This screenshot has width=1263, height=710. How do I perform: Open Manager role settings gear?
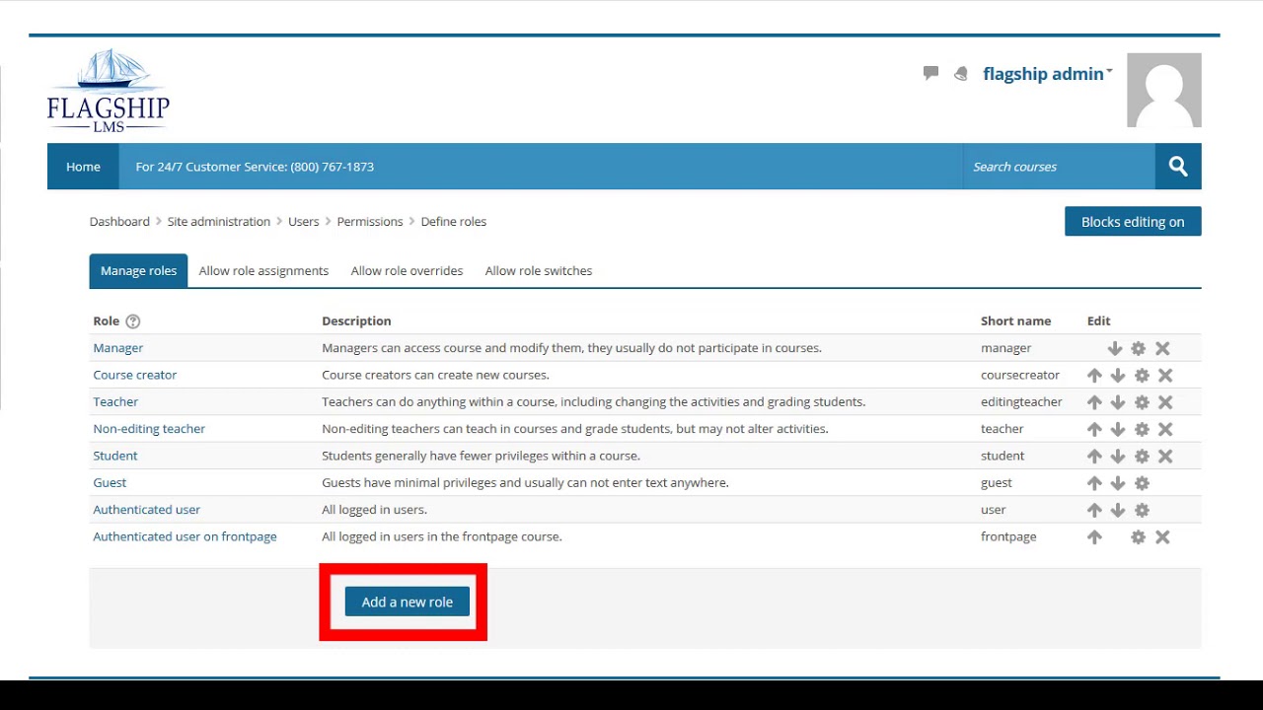pos(1139,348)
